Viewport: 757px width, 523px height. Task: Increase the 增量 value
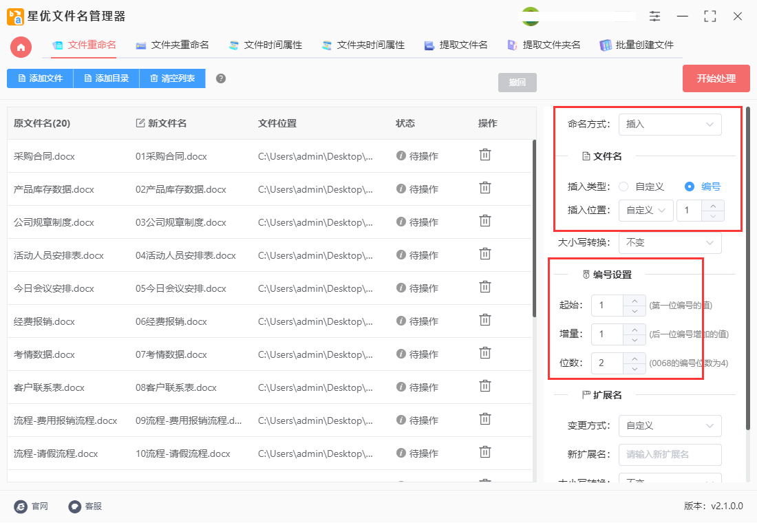tap(635, 330)
